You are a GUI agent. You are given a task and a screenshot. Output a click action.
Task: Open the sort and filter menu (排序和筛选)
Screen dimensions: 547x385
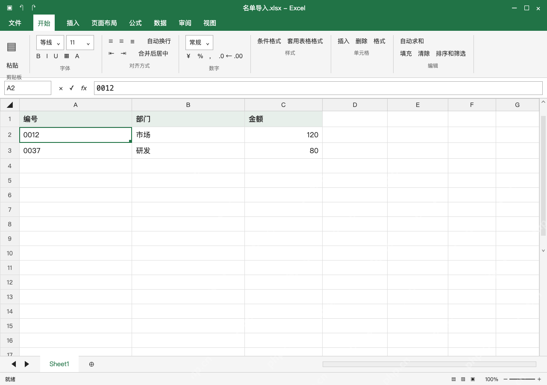[451, 53]
